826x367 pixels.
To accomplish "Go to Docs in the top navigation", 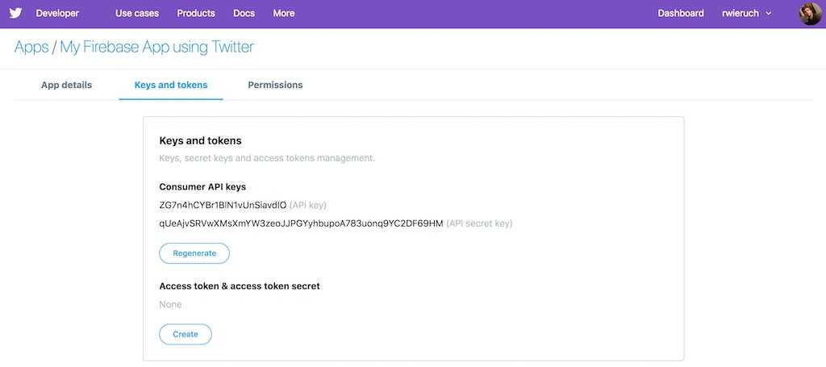I will [x=244, y=14].
